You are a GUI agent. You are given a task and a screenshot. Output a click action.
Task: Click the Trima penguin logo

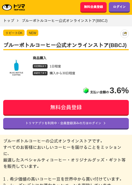(x=13, y=7)
